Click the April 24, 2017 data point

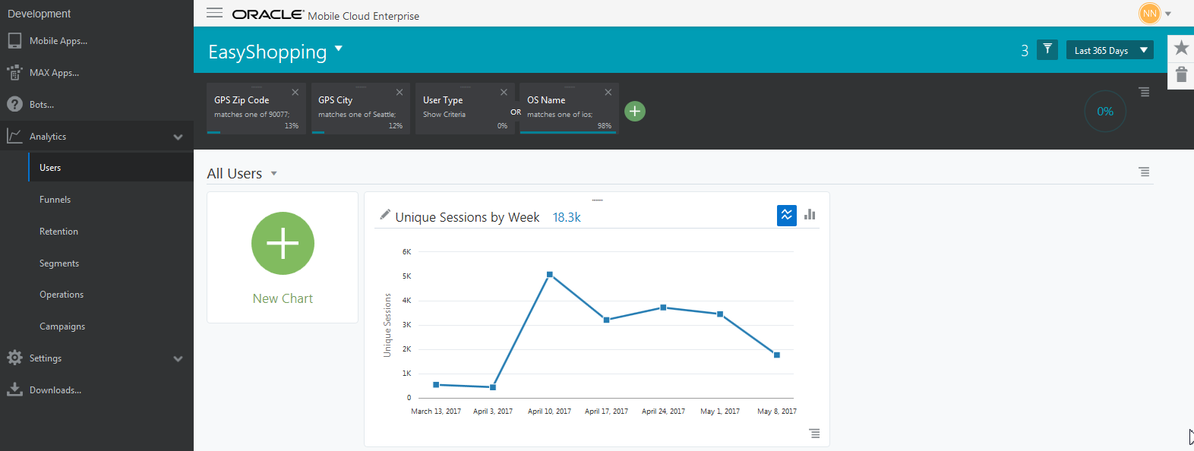pyautogui.click(x=663, y=307)
